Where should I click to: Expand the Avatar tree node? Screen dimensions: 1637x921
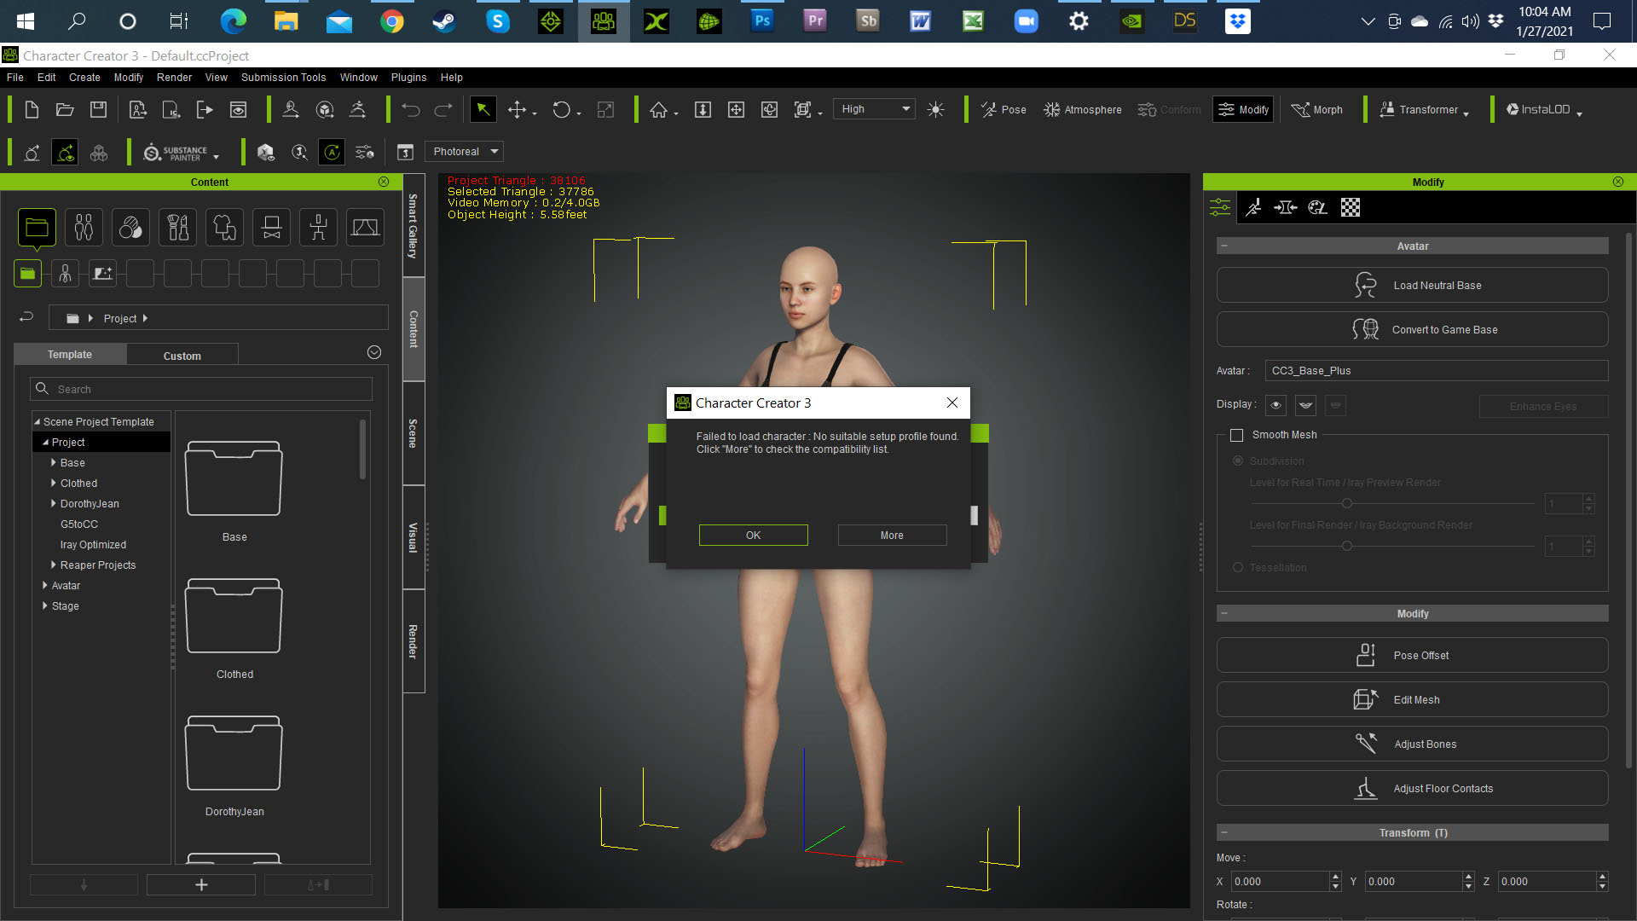(45, 586)
